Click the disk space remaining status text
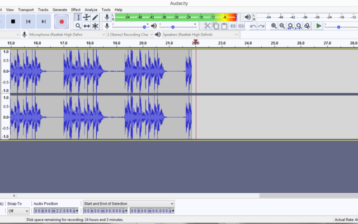The width and height of the screenshot is (358, 224). (75, 220)
